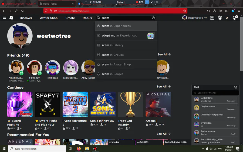243x152 pixels.
Task: Open the browser Library icon
Action: tap(221, 11)
